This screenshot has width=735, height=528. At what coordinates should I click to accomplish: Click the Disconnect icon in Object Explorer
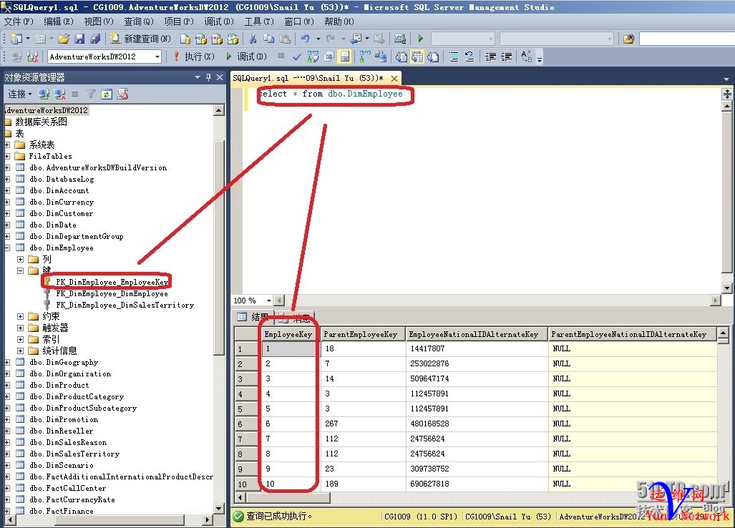tap(59, 94)
